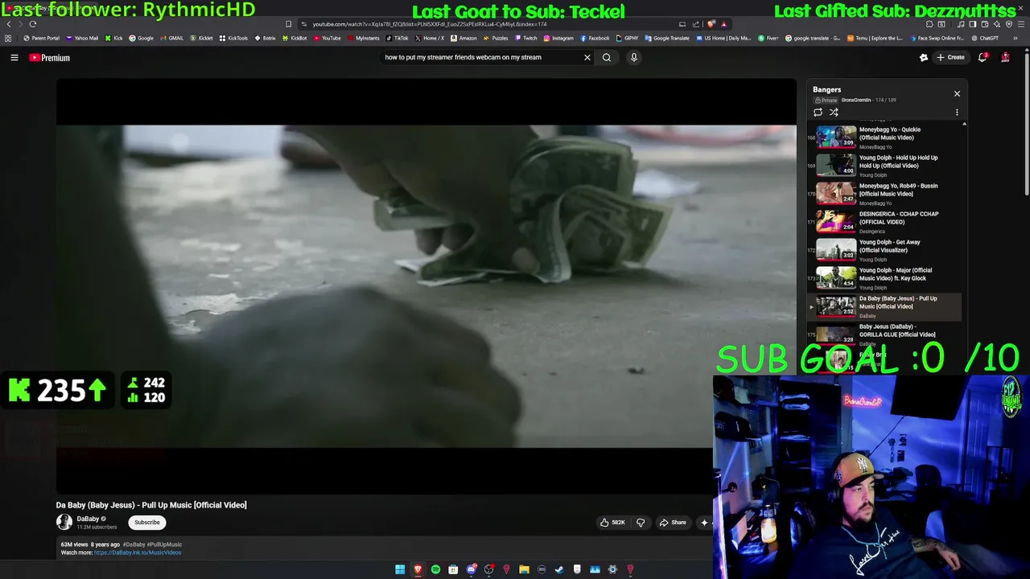Open Spotify from the taskbar
The image size is (1030, 579).
coord(435,569)
